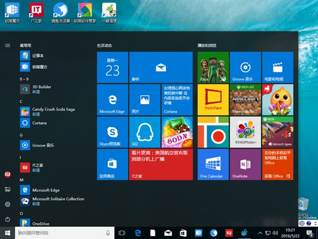Open Edge from the taskbar
318x239 pixels.
[x=137, y=233]
